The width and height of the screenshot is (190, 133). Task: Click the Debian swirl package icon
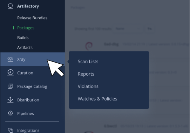(89, 46)
